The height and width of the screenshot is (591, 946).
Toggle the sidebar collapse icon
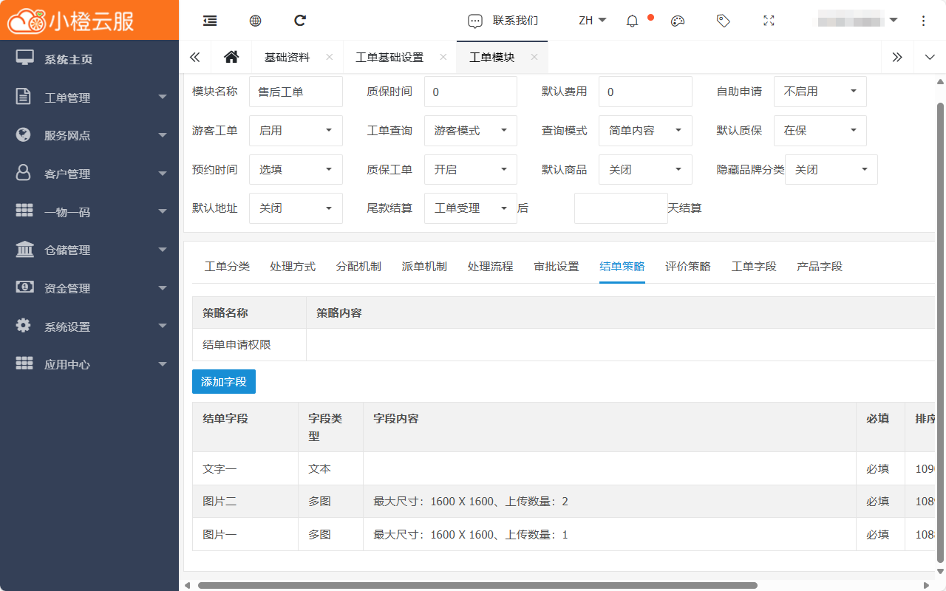tap(210, 21)
